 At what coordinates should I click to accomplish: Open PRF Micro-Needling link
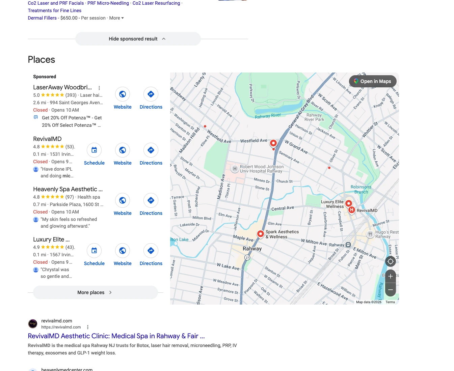coord(108,3)
